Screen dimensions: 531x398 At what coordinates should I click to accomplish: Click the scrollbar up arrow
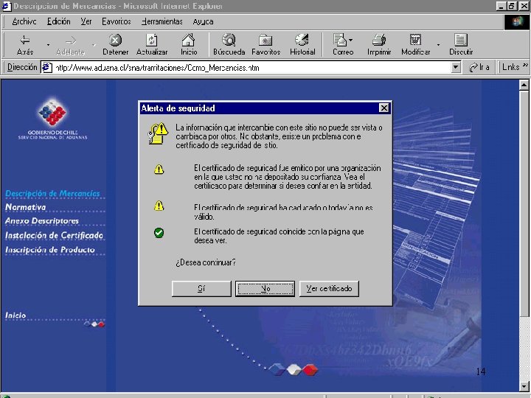pos(524,85)
